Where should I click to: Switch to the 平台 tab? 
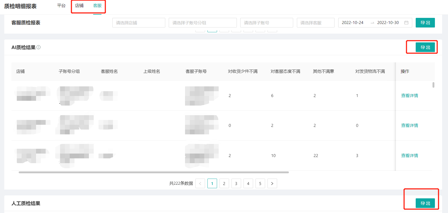(x=61, y=6)
